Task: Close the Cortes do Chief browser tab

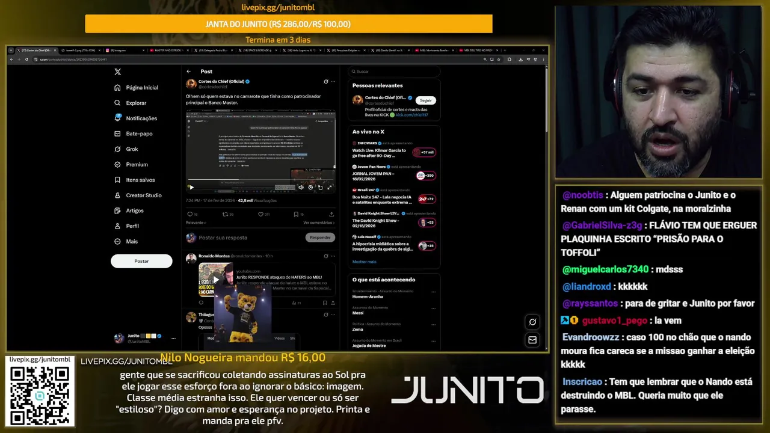Action: pos(56,51)
